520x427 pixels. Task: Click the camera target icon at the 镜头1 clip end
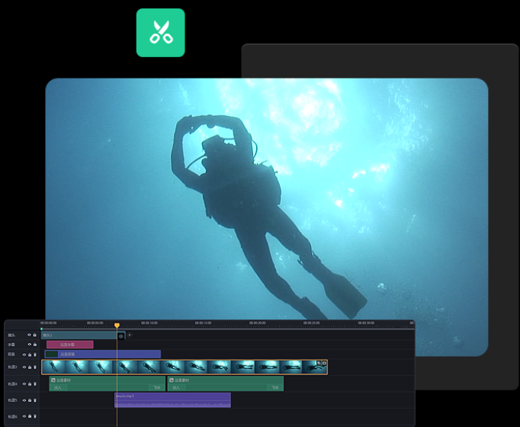[x=121, y=336]
